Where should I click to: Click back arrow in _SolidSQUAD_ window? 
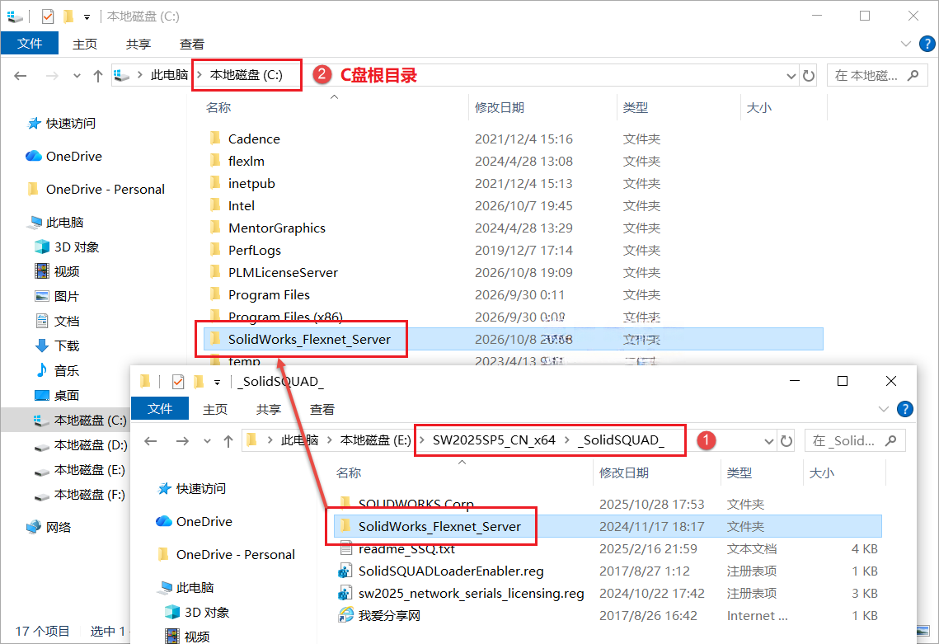[150, 441]
